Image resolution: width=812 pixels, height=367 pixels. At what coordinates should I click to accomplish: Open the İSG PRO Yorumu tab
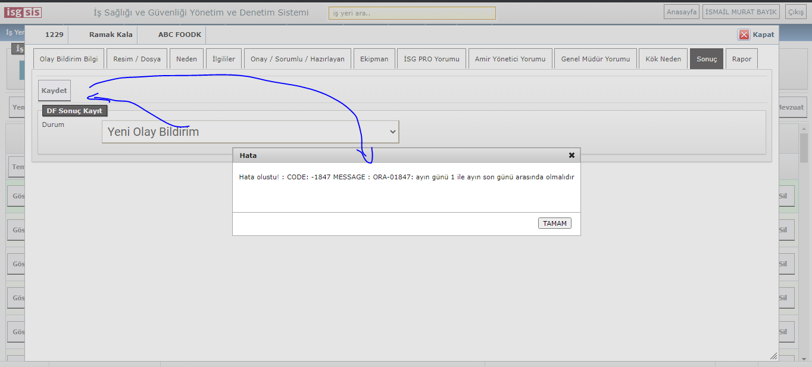tap(431, 59)
